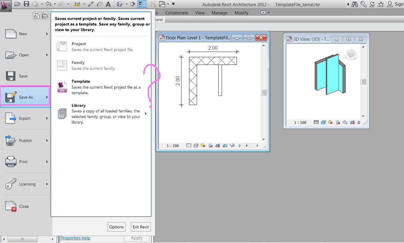Click the Exit Revit button
The height and width of the screenshot is (243, 404).
point(141,227)
